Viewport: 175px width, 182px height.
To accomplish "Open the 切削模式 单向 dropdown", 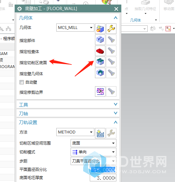I will pos(93,152).
